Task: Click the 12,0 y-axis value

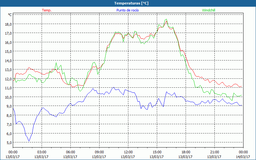Action: (8, 79)
